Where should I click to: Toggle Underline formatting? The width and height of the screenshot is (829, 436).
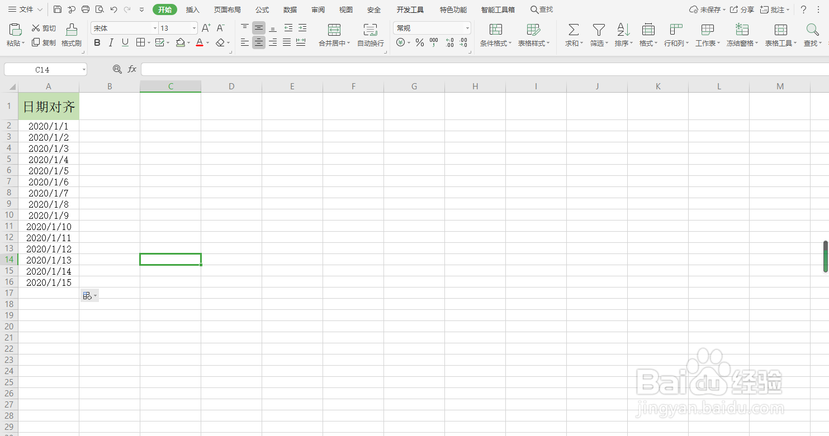pyautogui.click(x=125, y=42)
